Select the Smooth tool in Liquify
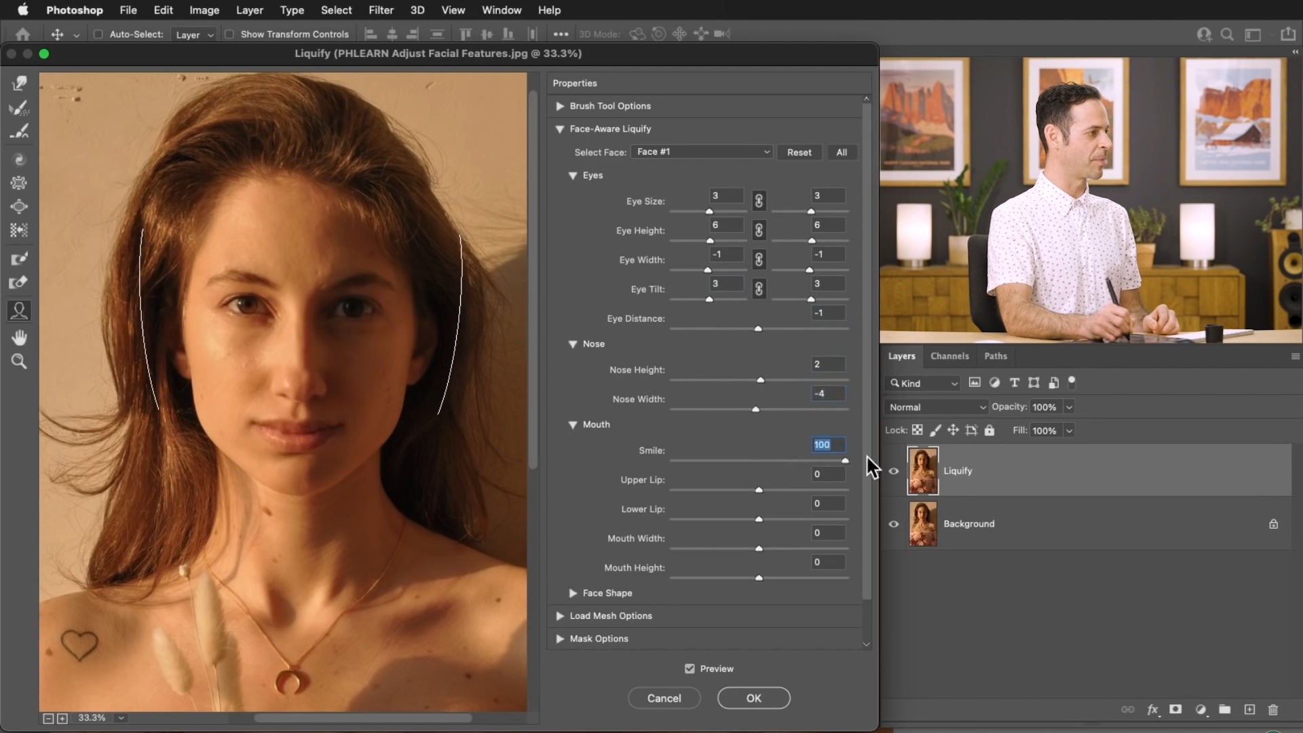The height and width of the screenshot is (733, 1303). (19, 132)
